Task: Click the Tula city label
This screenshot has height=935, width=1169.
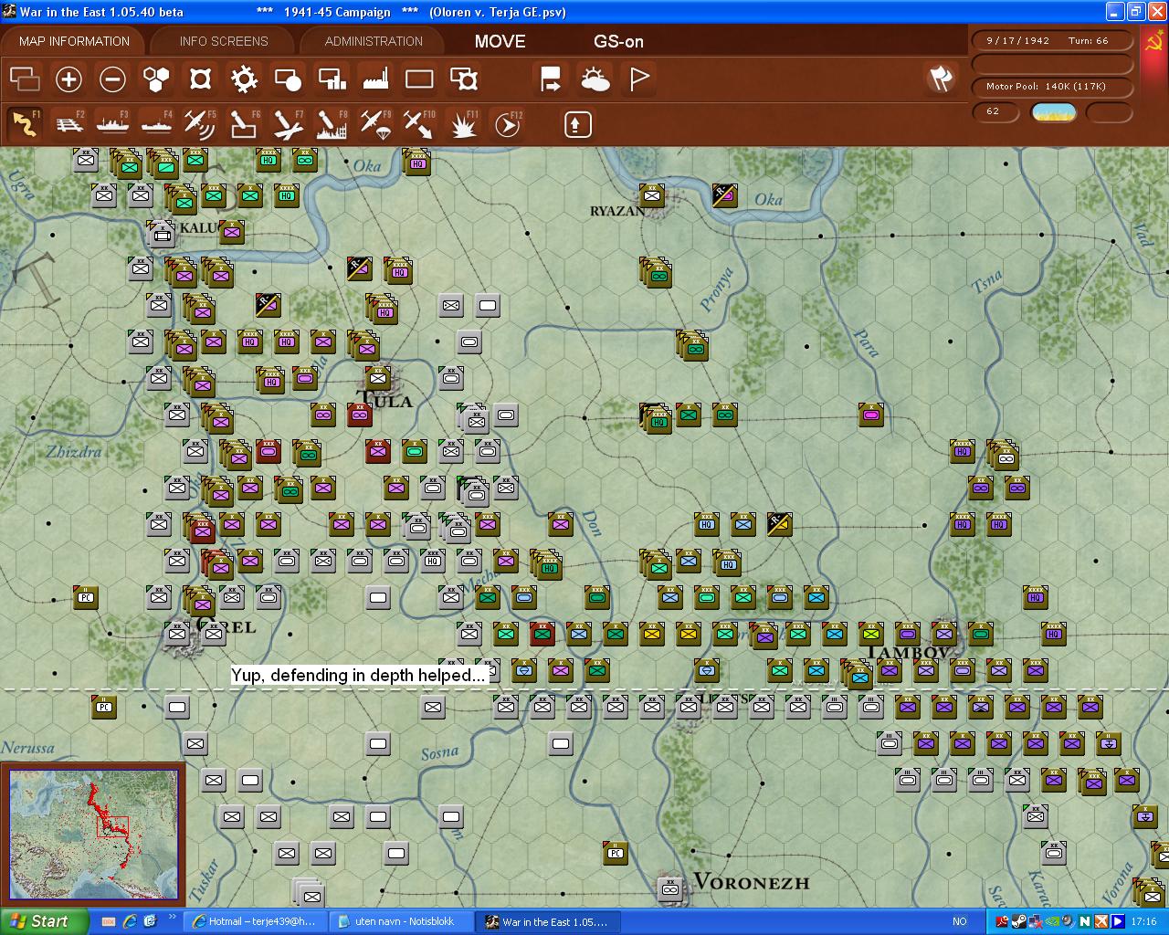Action: tap(385, 401)
